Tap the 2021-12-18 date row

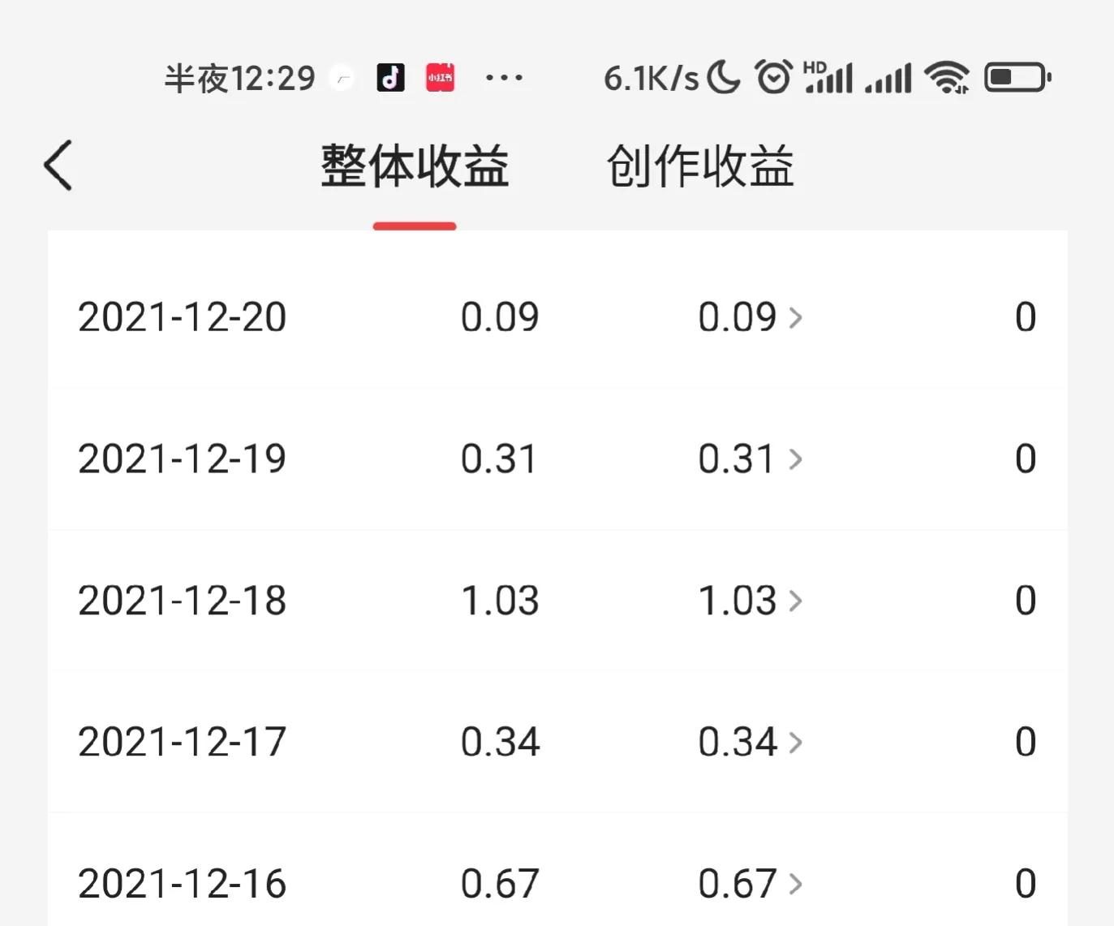coord(182,601)
